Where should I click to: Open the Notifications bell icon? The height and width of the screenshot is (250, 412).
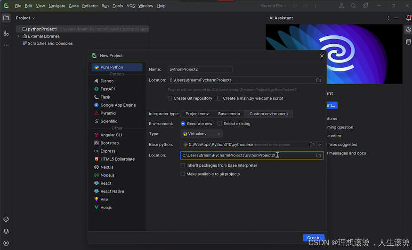pyautogui.click(x=408, y=18)
